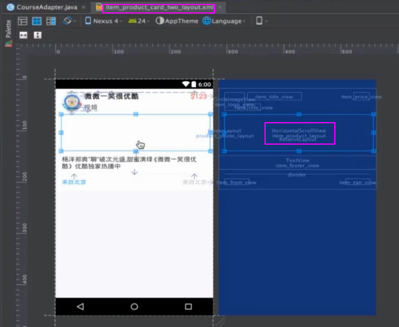Image resolution: width=399 pixels, height=327 pixels.
Task: Switch to Design plus Blueprint view icon
Action: pyautogui.click(x=51, y=21)
